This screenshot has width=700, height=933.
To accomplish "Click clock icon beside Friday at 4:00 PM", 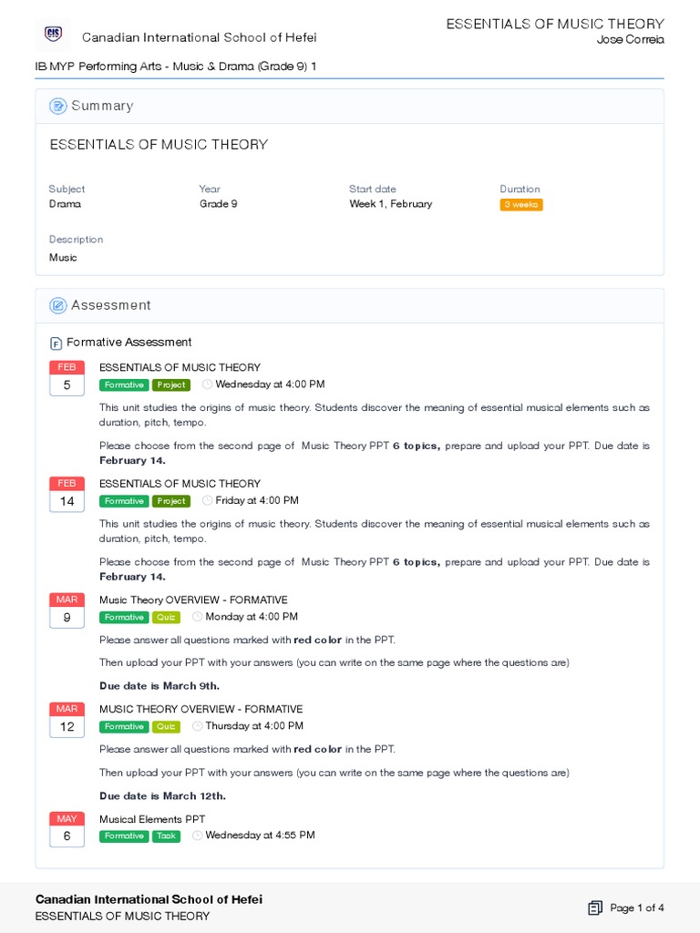I will point(207,501).
